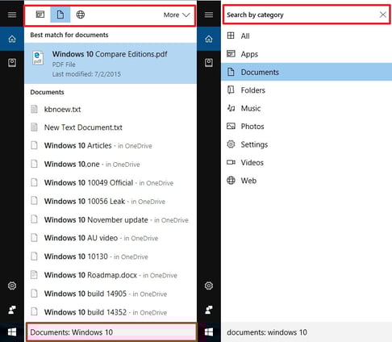Open Settings gear in left Cortana sidebar
This screenshot has height=342, width=392.
tap(12, 286)
